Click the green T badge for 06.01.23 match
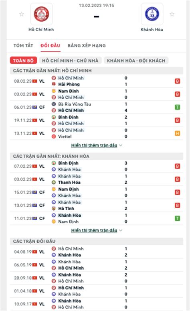This screenshot has height=311, width=190. (177, 107)
